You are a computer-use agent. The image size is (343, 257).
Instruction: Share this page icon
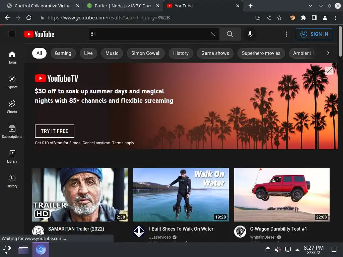point(269,18)
